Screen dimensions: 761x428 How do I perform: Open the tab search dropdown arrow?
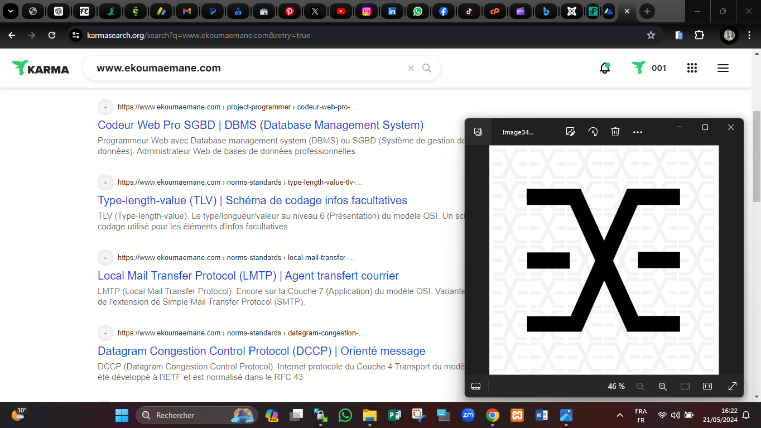11,11
